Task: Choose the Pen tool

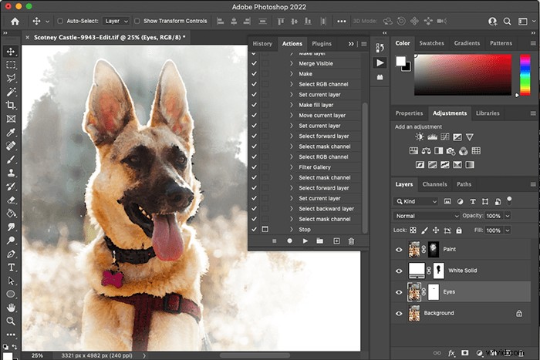Action: coord(11,254)
